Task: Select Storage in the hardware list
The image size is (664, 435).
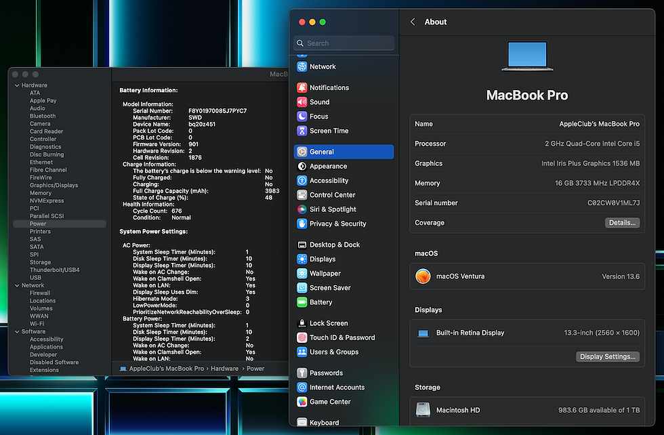Action: [40, 262]
